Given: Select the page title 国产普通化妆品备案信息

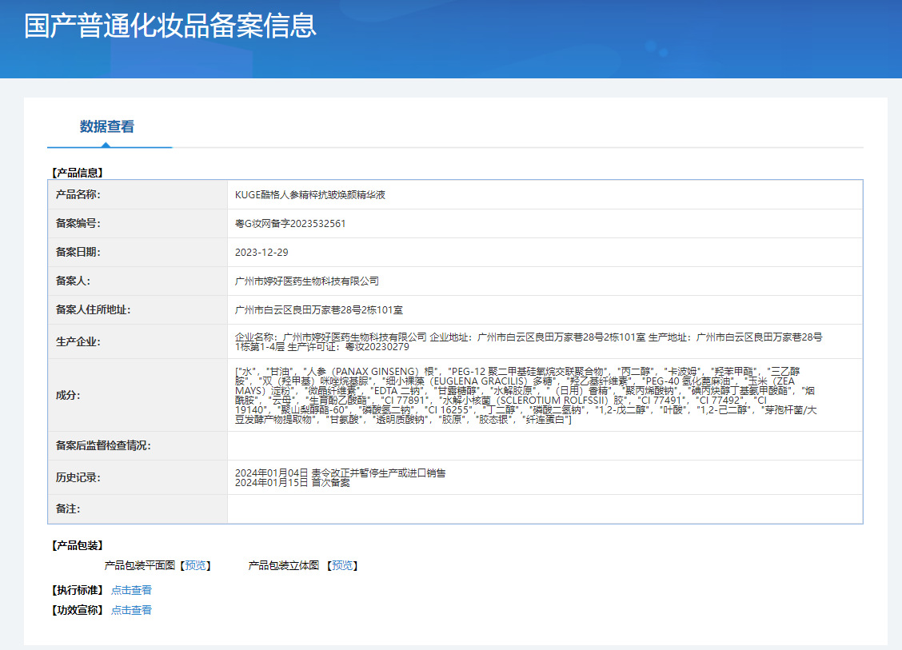Looking at the screenshot, I should [x=170, y=26].
